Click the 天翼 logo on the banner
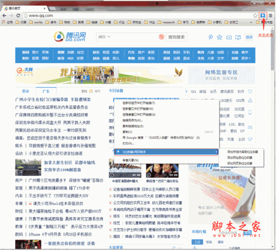This screenshot has height=250, width=276. click(24, 71)
